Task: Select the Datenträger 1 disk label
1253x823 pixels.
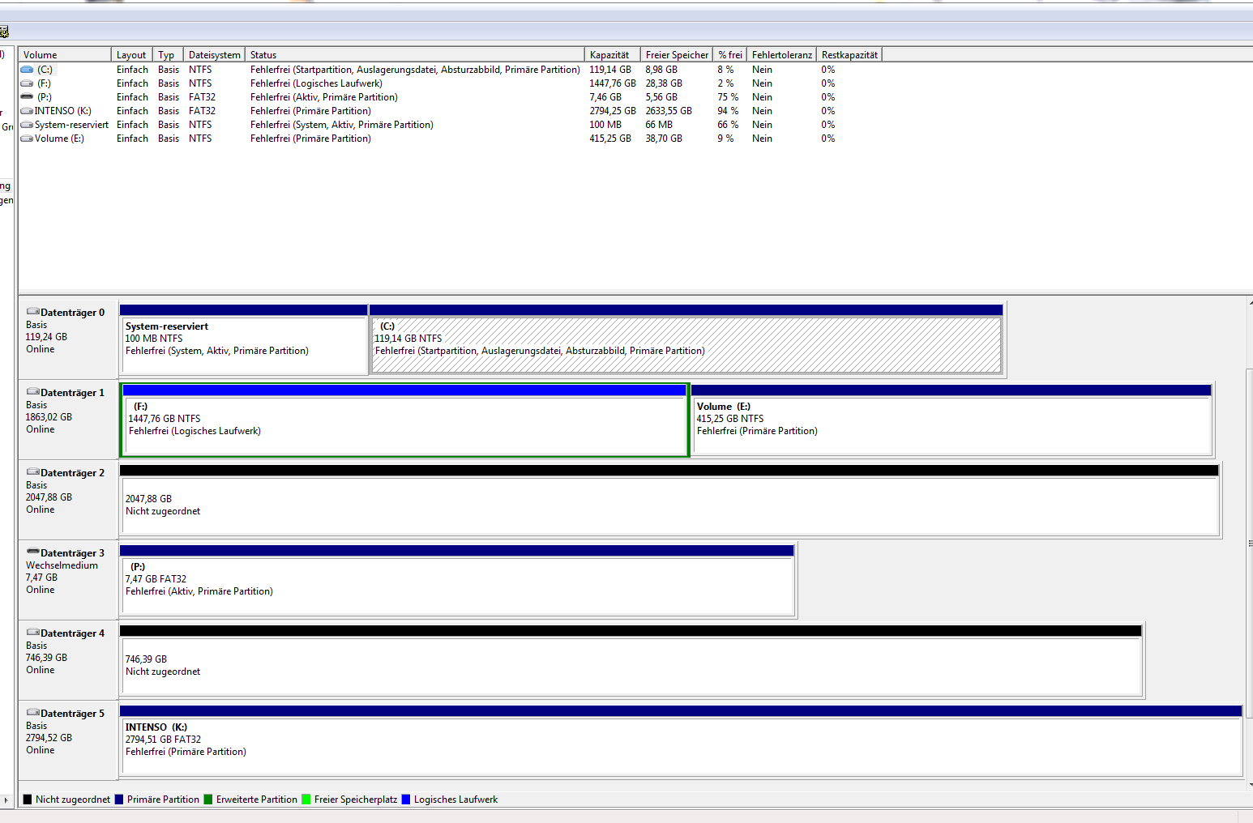Action: [68, 418]
